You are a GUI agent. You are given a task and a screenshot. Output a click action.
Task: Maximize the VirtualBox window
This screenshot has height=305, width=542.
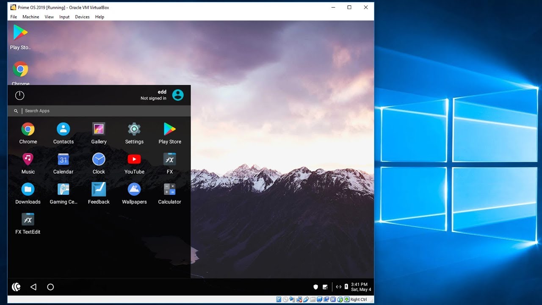click(349, 7)
